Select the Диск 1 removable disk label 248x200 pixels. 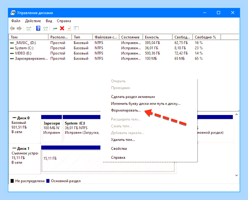[24, 159]
